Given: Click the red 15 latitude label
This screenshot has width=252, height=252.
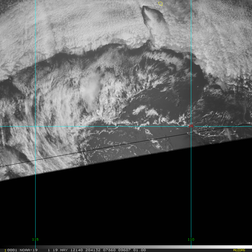Looking at the screenshot, I should pos(191,126).
